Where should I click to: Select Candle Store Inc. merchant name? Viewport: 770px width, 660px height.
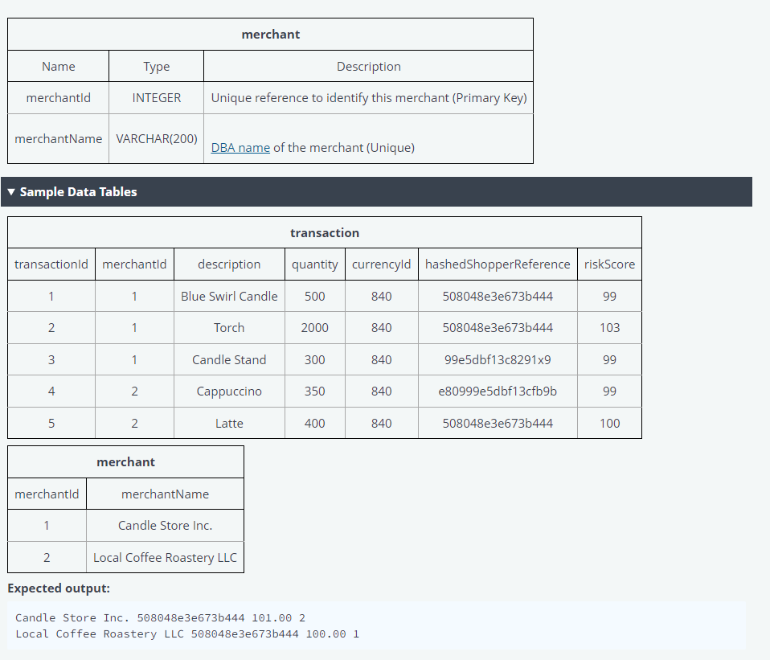click(x=165, y=525)
